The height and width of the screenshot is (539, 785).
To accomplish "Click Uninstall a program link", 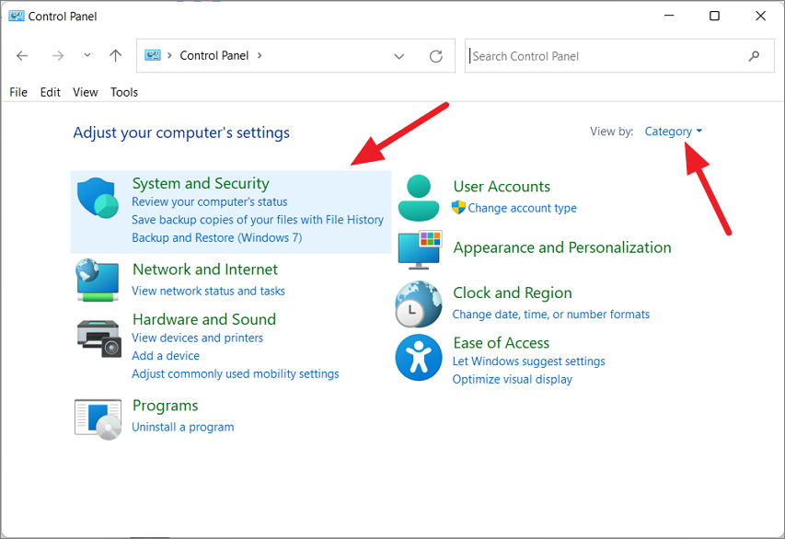I will point(183,427).
